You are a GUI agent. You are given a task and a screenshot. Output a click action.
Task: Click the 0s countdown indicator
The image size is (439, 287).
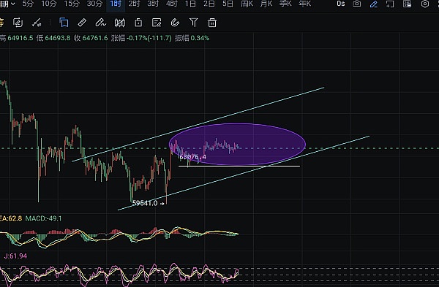[x=341, y=4]
